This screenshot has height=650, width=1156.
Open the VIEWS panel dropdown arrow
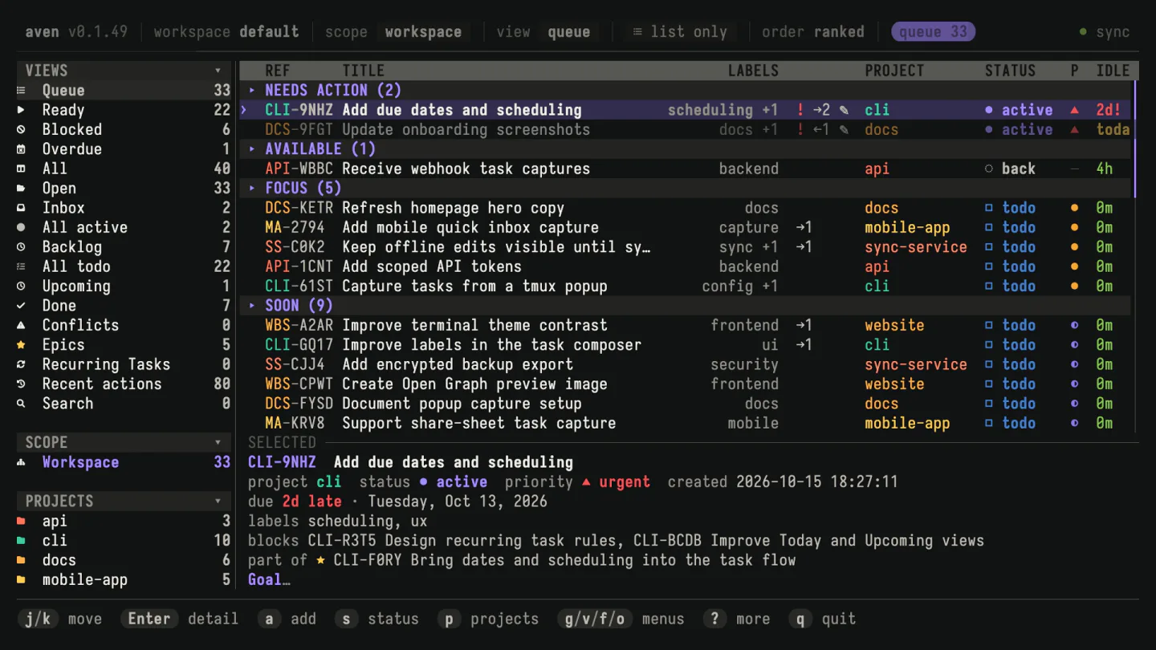click(x=218, y=71)
